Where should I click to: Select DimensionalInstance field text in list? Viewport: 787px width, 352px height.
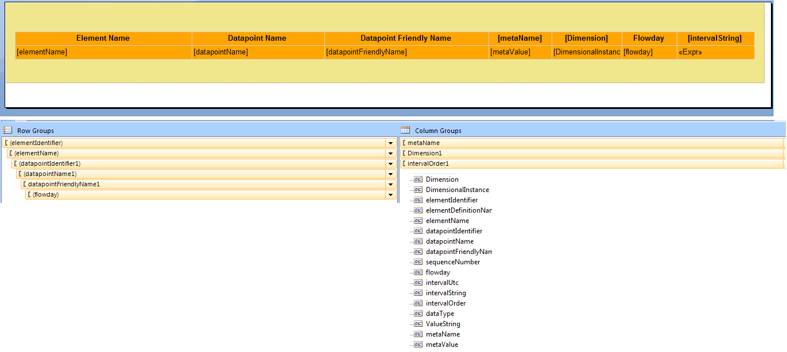[x=458, y=190]
